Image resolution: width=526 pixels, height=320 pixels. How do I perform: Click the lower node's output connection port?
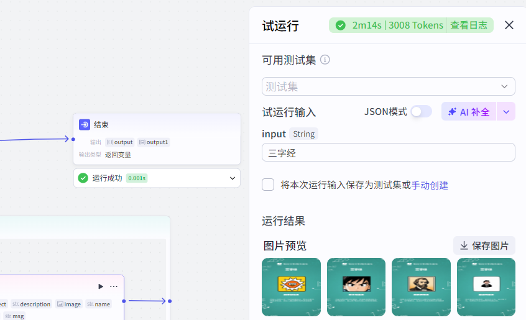[x=124, y=301]
